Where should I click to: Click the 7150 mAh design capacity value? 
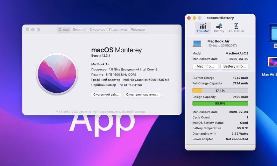click(x=240, y=97)
